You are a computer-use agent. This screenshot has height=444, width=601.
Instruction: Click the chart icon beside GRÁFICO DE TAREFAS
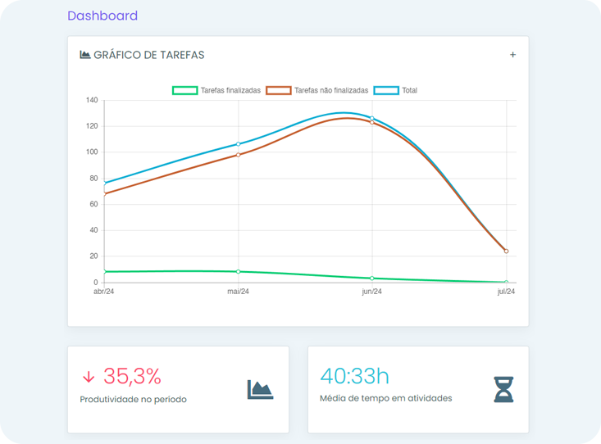[x=84, y=55]
